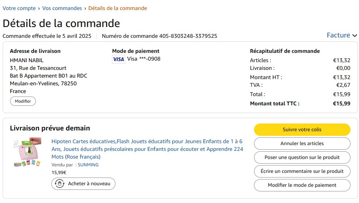Expand the Facture dropdown

click(x=338, y=35)
